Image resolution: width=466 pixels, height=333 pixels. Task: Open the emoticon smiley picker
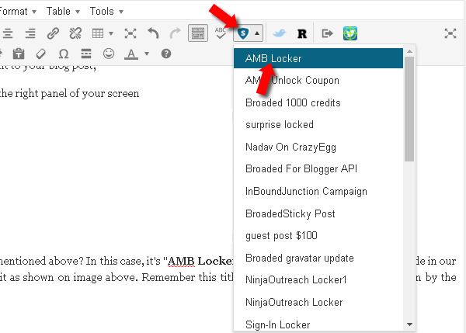click(109, 54)
